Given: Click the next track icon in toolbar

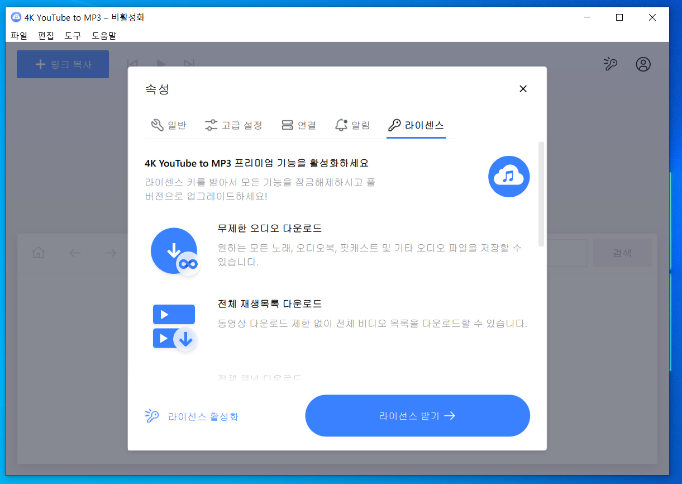Looking at the screenshot, I should [189, 64].
